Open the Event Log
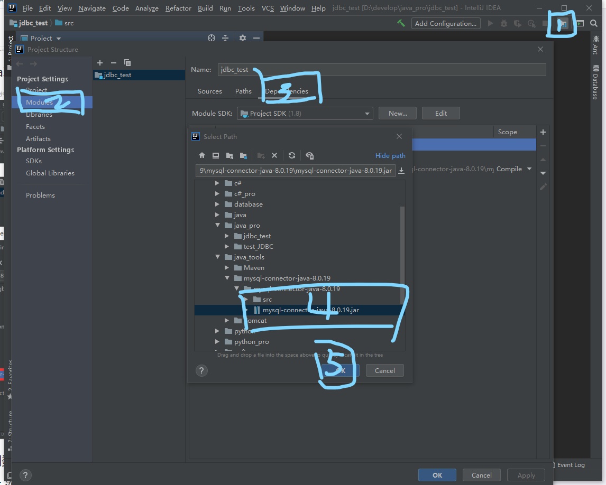This screenshot has height=485, width=606. click(x=567, y=465)
